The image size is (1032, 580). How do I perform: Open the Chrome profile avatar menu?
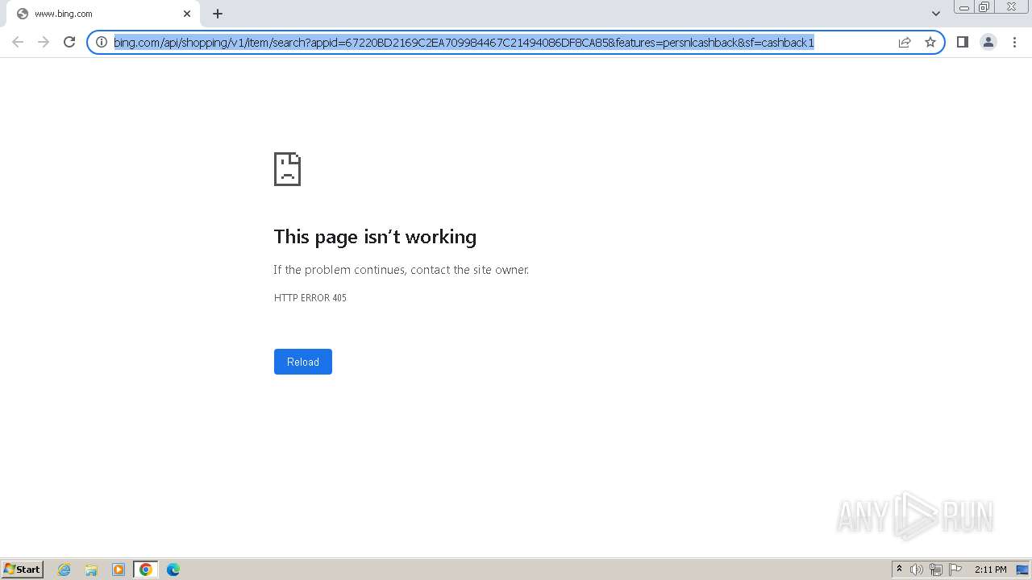tap(988, 42)
